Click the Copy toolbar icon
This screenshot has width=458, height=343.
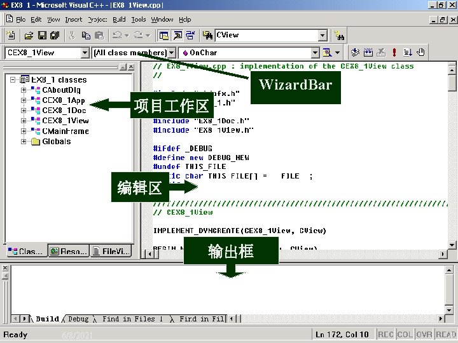coord(86,36)
